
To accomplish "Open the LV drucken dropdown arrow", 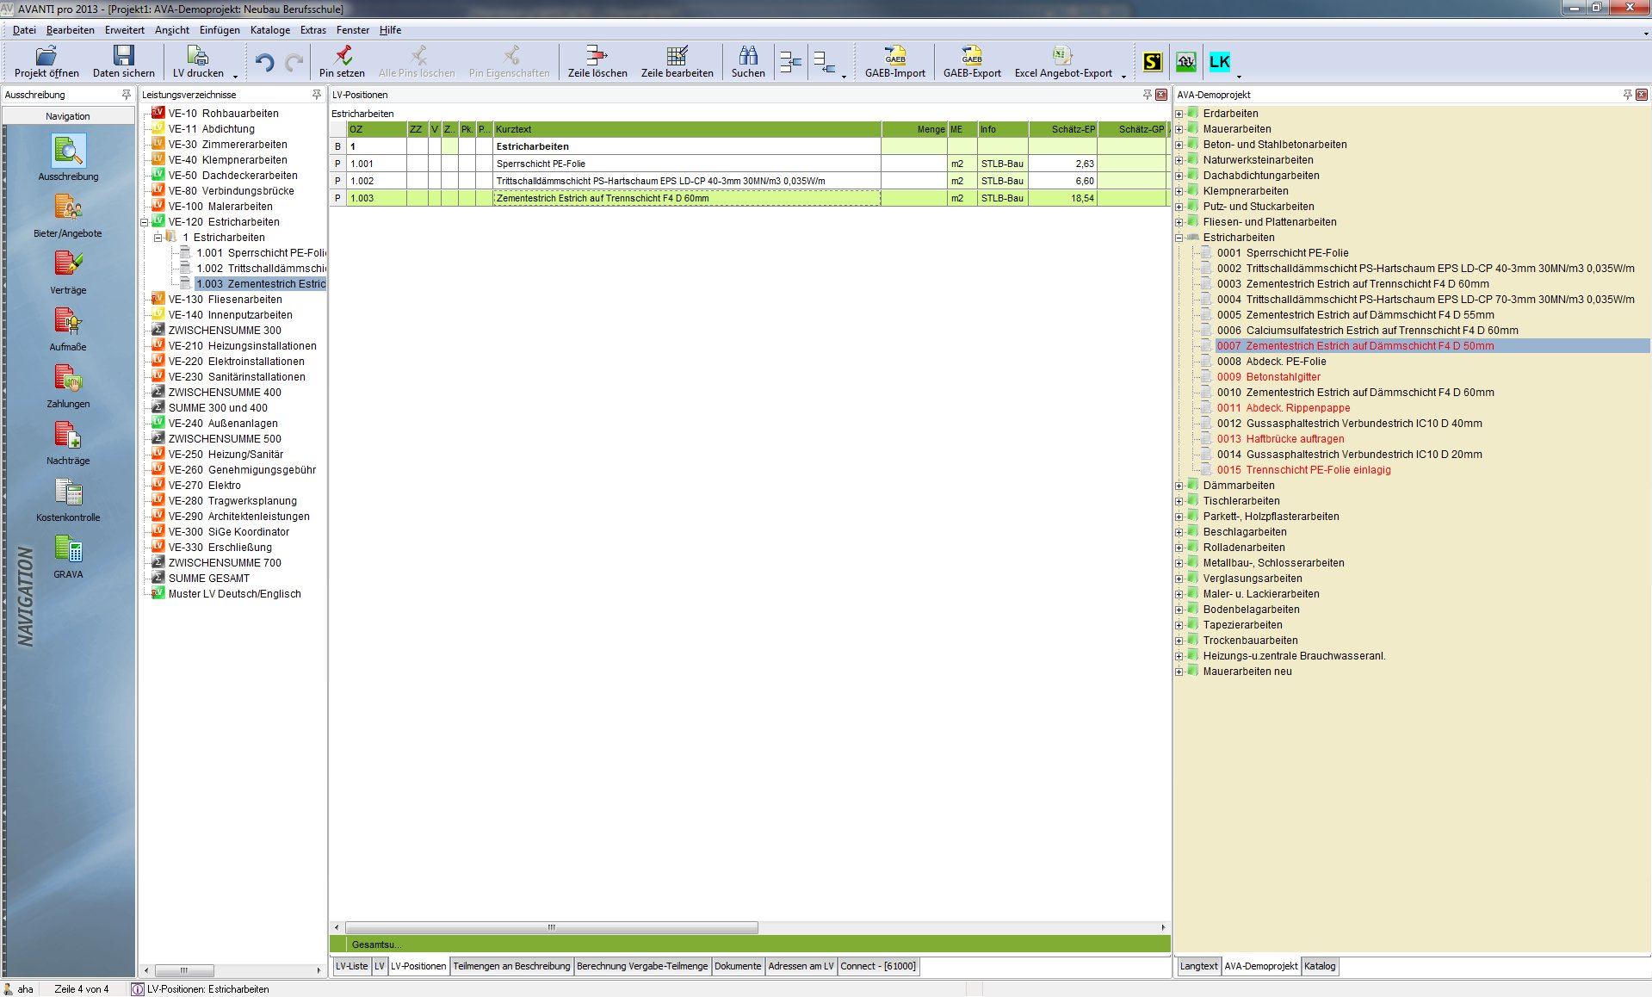I will pos(235,76).
